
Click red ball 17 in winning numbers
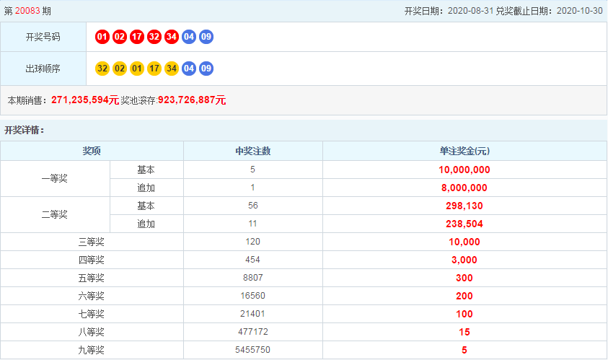point(137,37)
